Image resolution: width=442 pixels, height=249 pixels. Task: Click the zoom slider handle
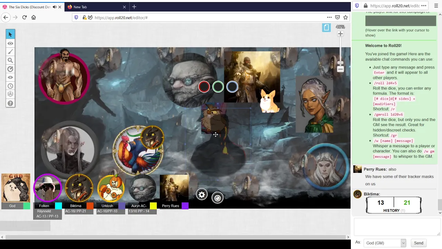click(340, 63)
